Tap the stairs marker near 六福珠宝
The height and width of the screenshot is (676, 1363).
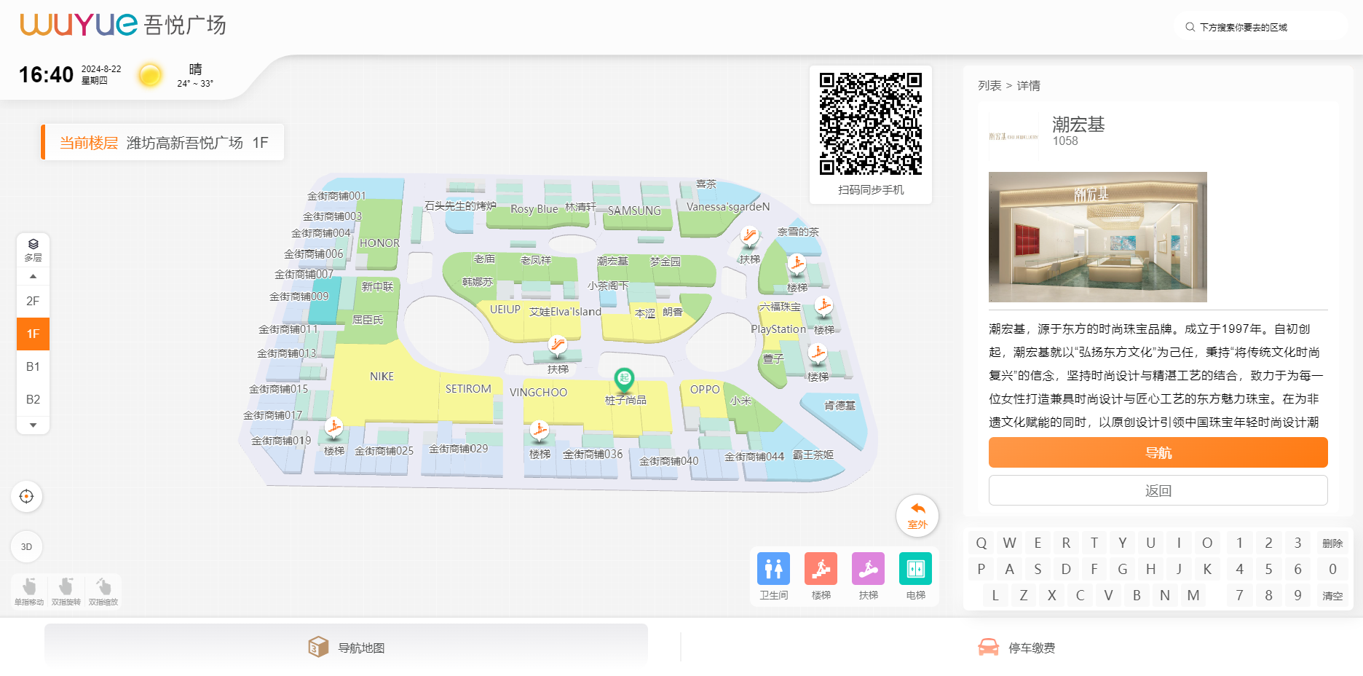[823, 307]
